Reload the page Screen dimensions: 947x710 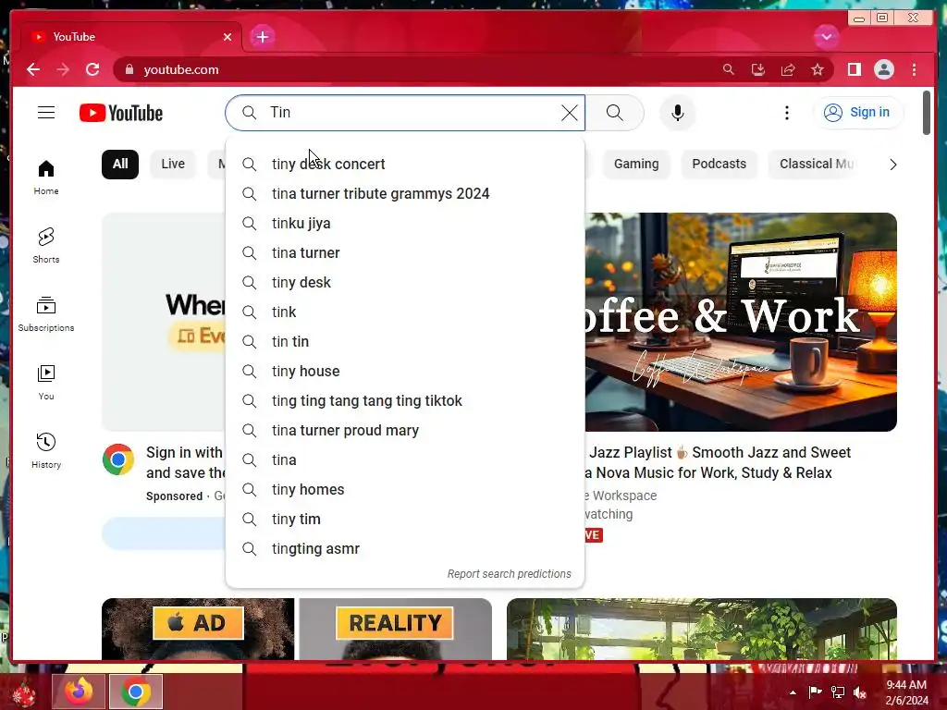[x=92, y=69]
